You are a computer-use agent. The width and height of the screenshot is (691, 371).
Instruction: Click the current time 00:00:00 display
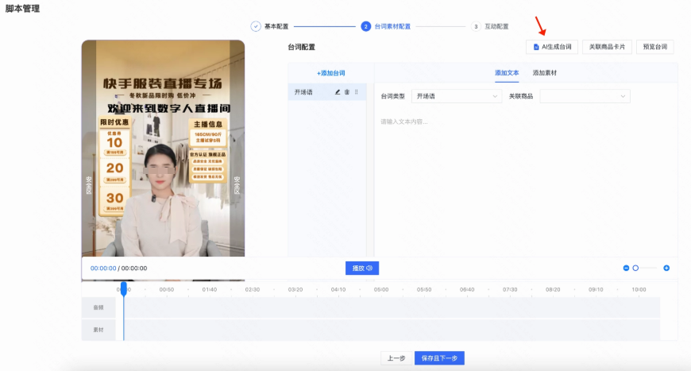click(103, 268)
